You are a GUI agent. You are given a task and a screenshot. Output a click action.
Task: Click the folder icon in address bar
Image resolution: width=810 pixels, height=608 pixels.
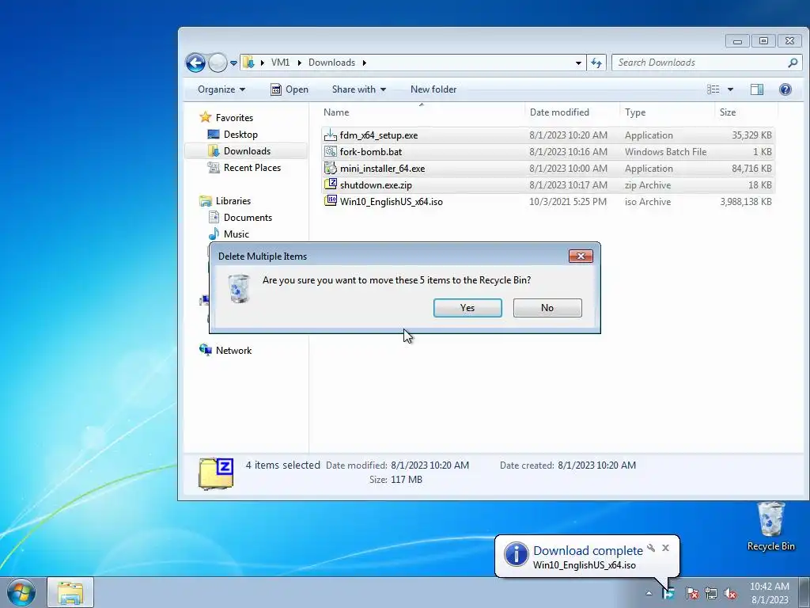click(x=248, y=63)
